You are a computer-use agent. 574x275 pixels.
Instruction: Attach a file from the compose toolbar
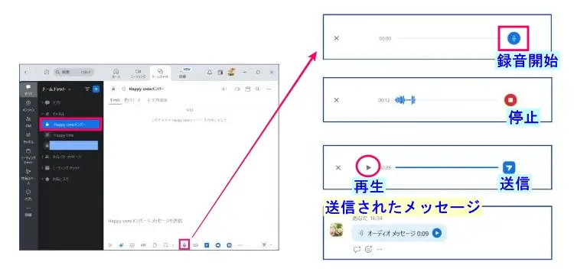(x=155, y=245)
